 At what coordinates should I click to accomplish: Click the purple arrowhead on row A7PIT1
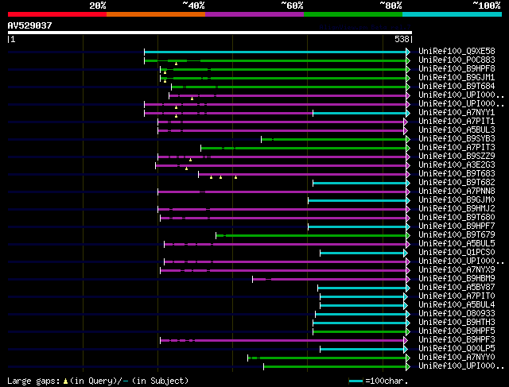[406, 122]
